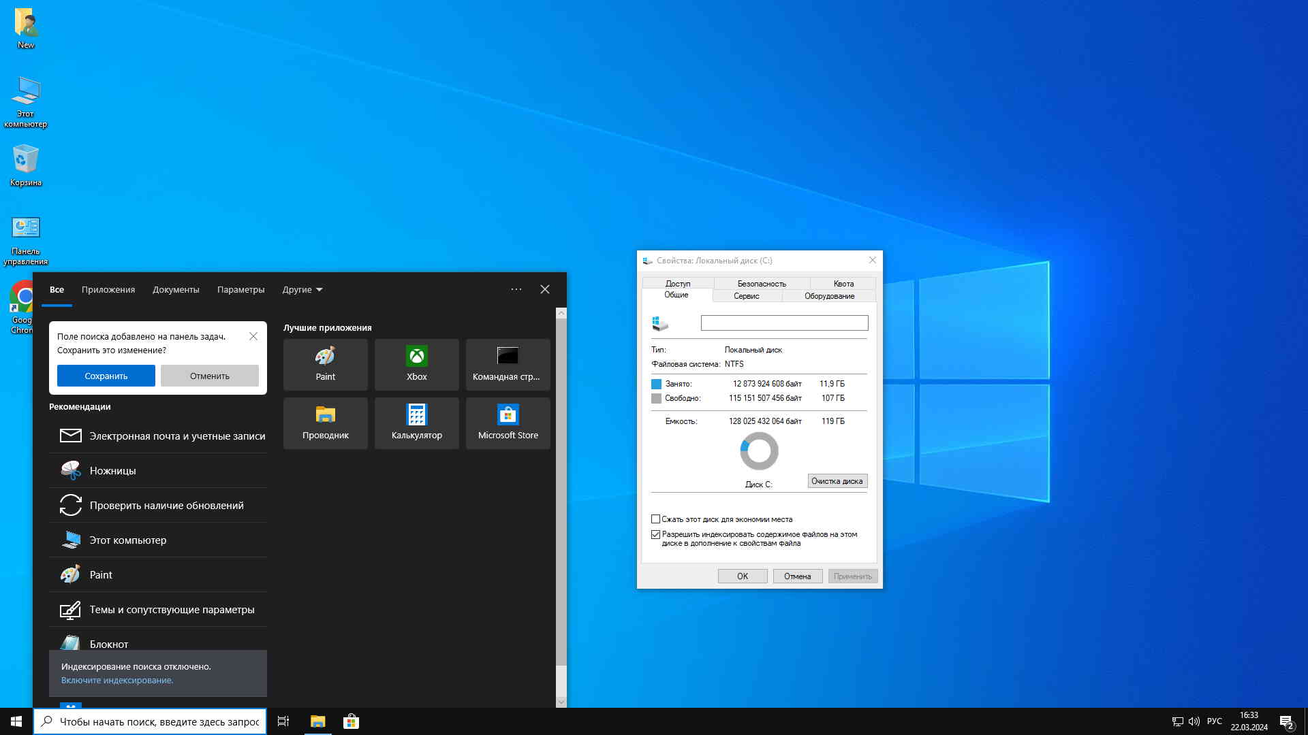Switch to 'Безопасность' tab
1308x735 pixels.
762,284
